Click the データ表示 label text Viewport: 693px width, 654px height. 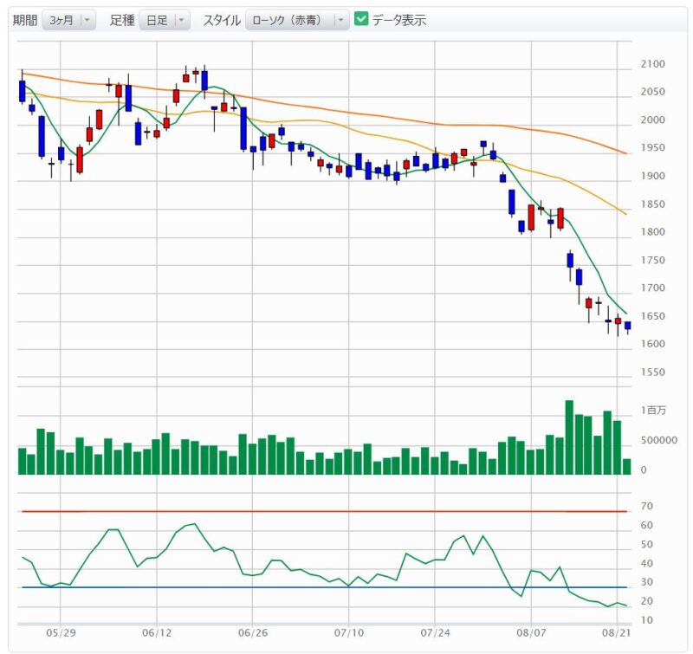pyautogui.click(x=399, y=20)
